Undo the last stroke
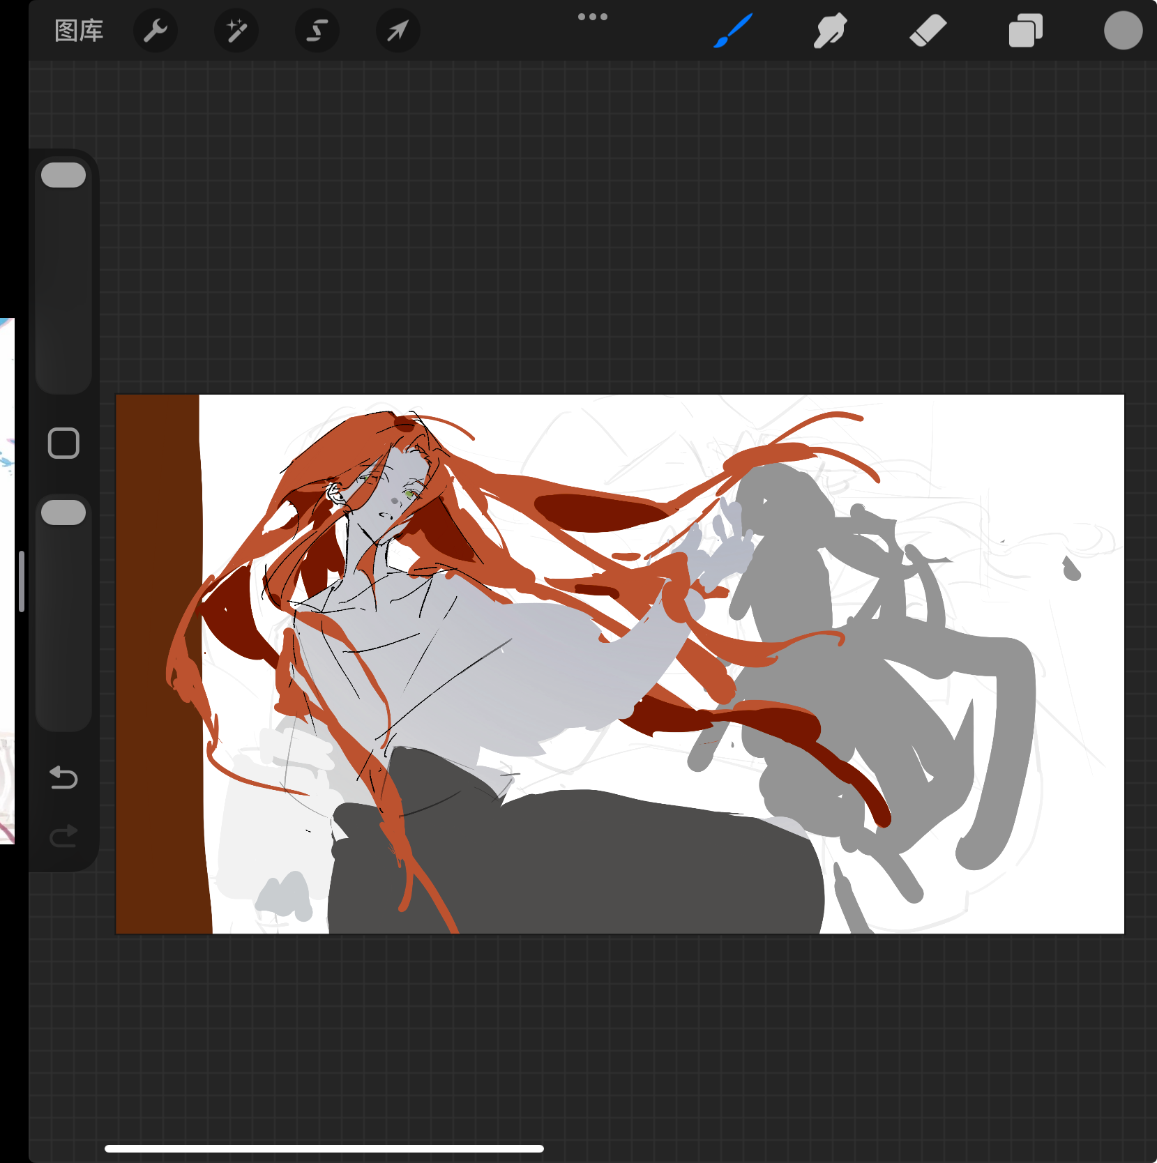This screenshot has height=1163, width=1157. (x=63, y=777)
